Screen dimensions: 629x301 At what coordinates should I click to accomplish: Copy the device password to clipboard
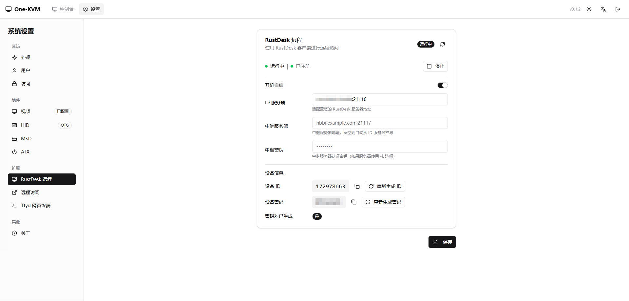pyautogui.click(x=354, y=202)
